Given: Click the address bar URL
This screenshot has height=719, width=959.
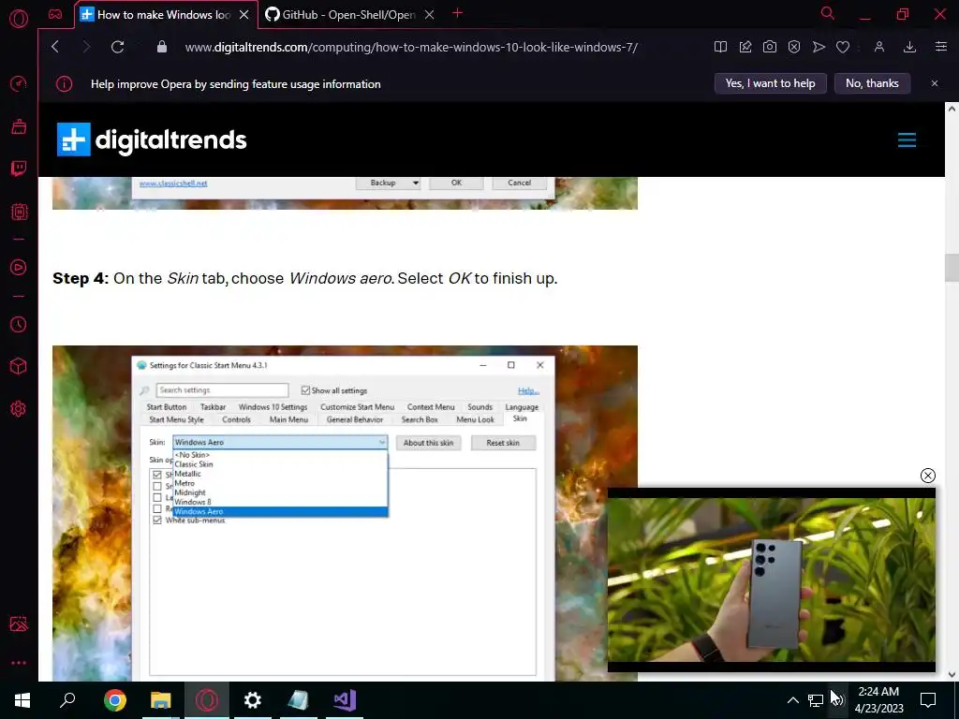Looking at the screenshot, I should [411, 47].
